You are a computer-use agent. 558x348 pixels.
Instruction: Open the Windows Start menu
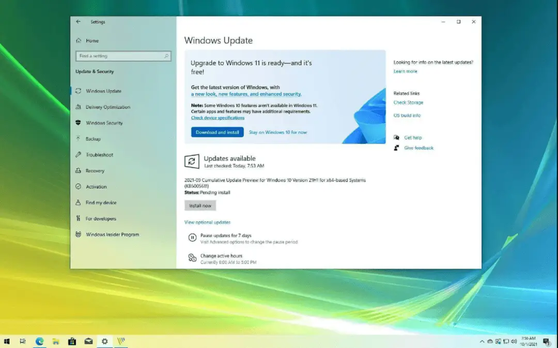(x=6, y=342)
